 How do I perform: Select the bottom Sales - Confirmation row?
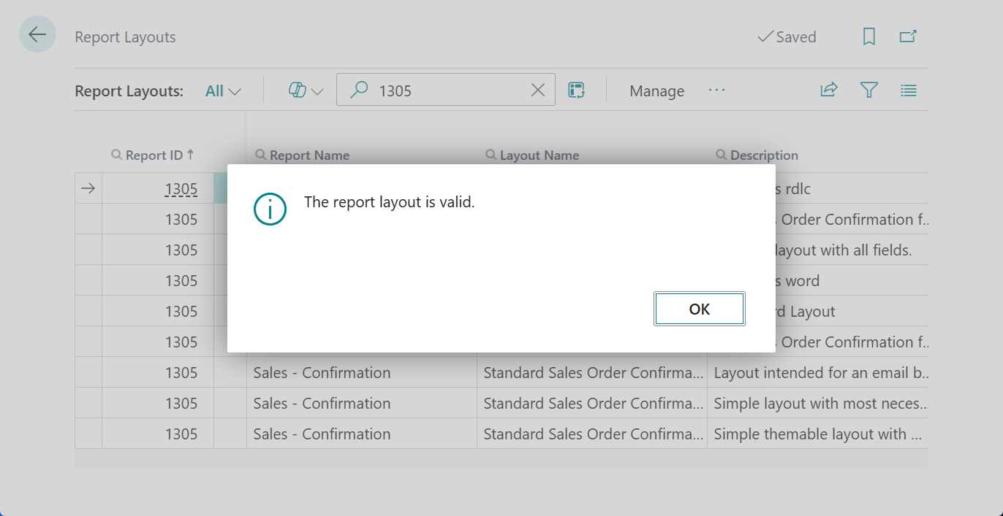tap(322, 433)
